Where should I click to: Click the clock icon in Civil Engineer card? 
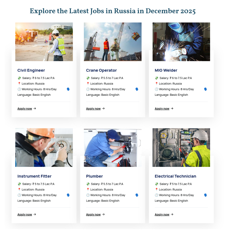[19, 89]
